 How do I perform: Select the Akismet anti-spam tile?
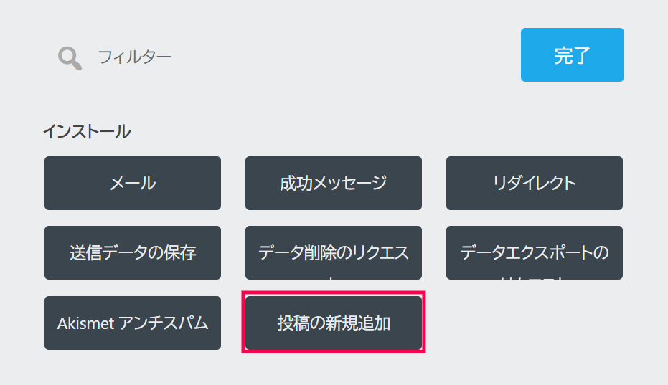click(x=133, y=323)
